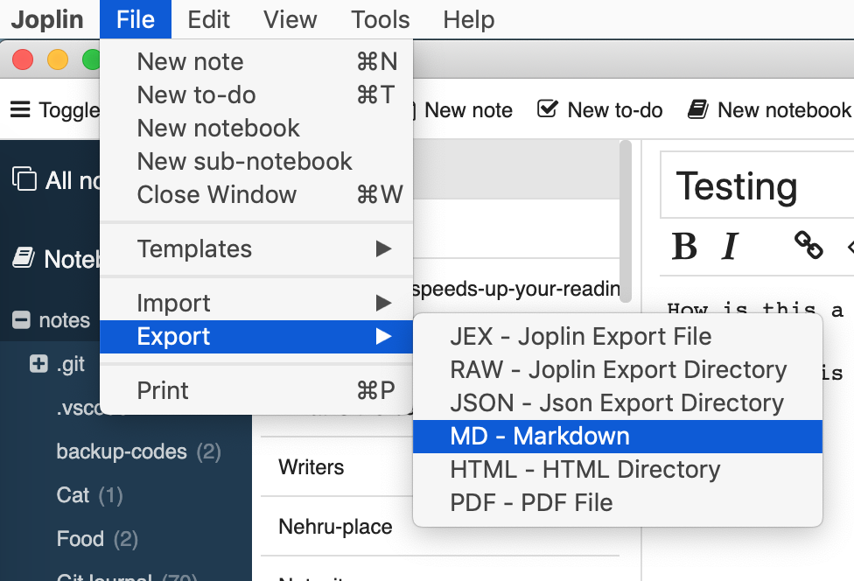
Task: Click the Notebooks header book icon
Action: click(24, 258)
